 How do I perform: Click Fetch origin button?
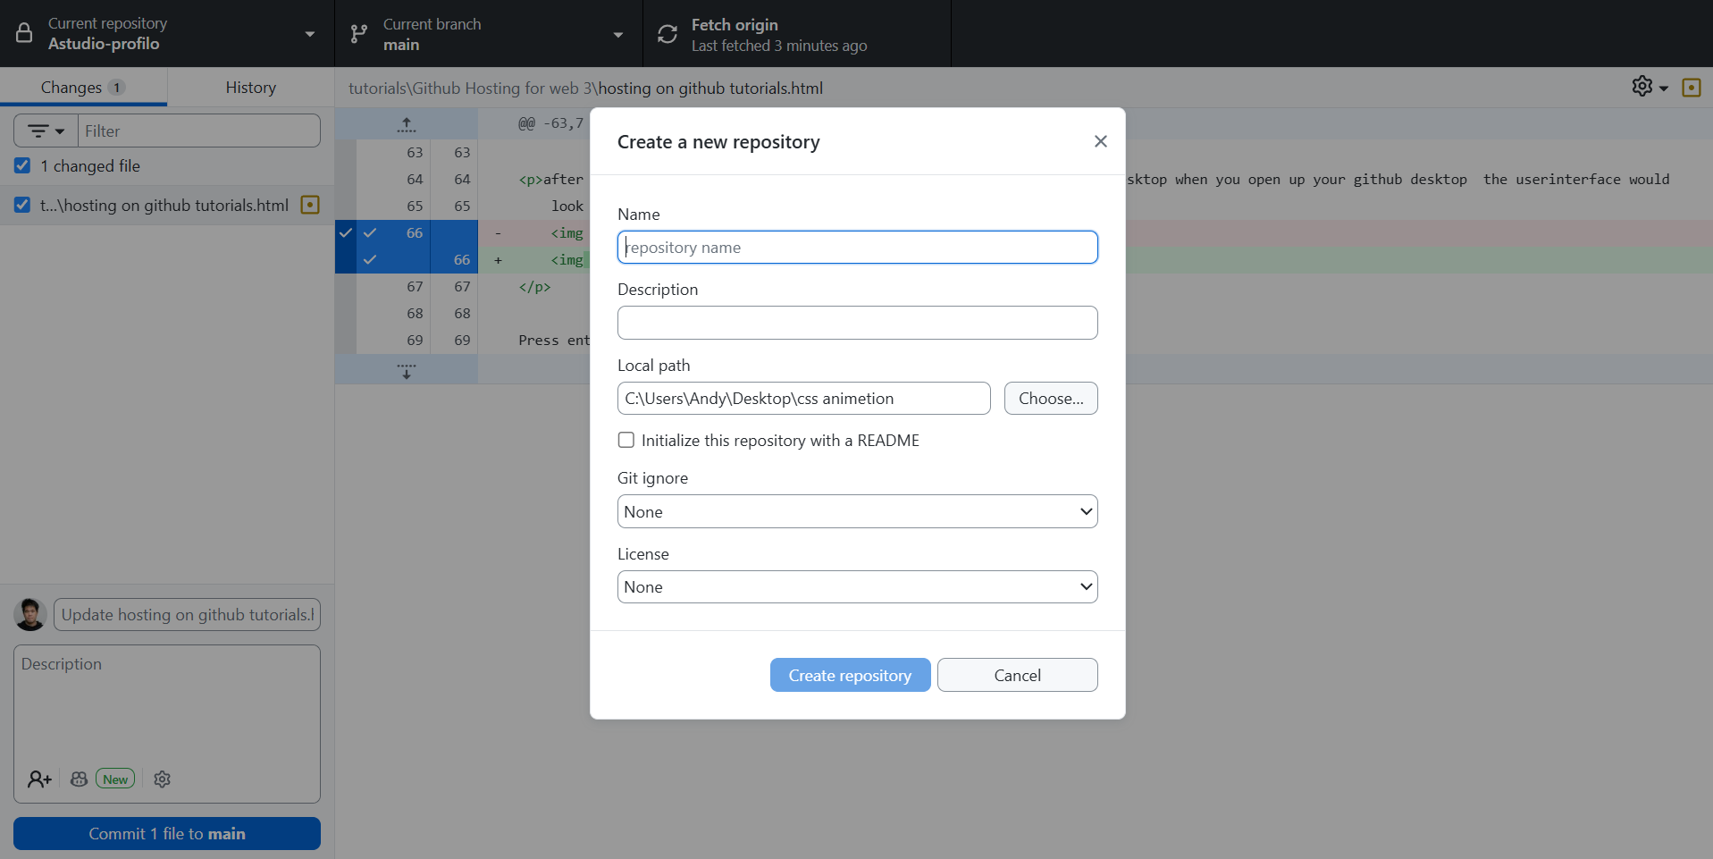coord(797,34)
